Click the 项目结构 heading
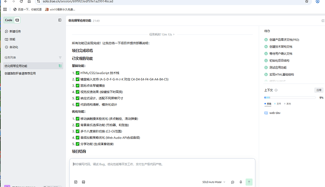The height and width of the screenshot is (187, 325). [79, 151]
